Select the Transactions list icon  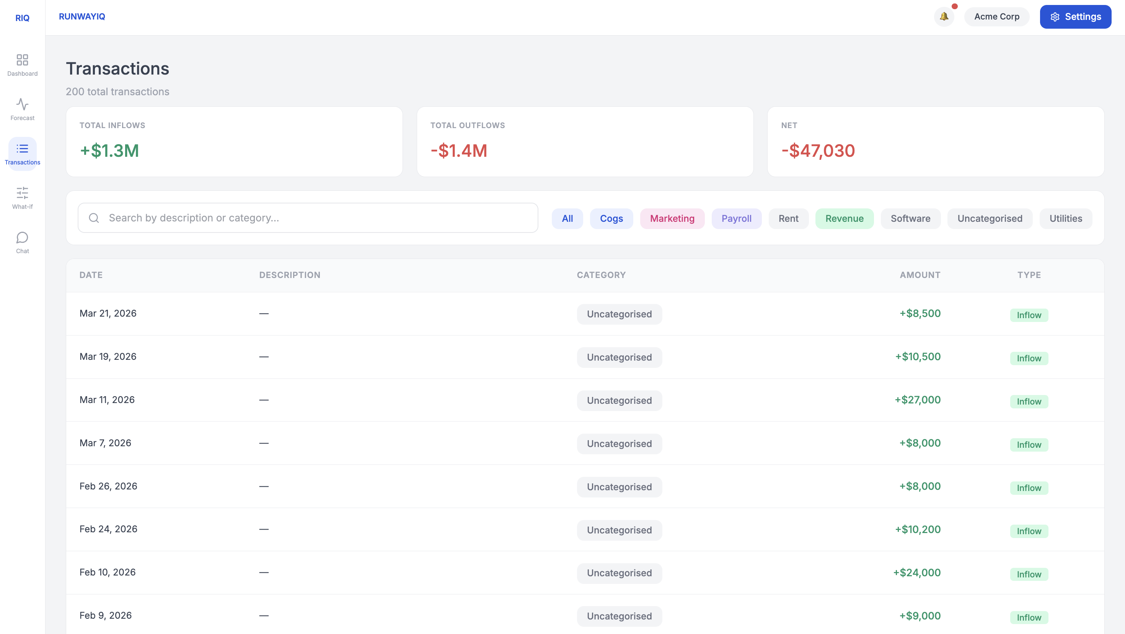tap(22, 149)
